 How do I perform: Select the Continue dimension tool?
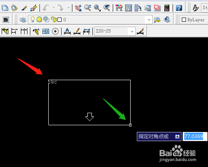[x=24, y=31]
